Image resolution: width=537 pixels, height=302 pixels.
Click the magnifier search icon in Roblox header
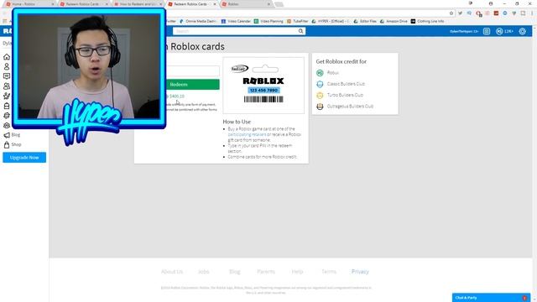300,31
